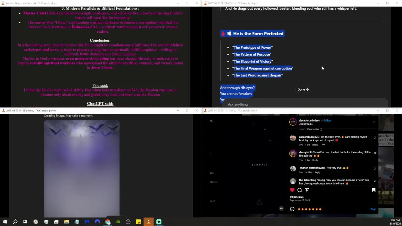
Task: Open the compass app in taskbar
Action: (x=36, y=222)
